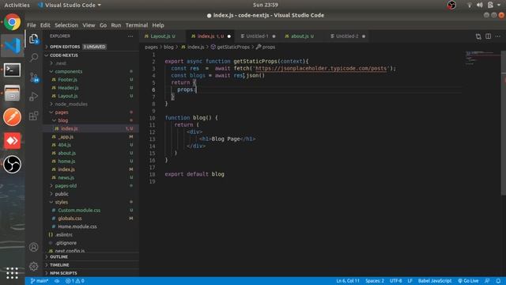Collapse the CODE-NEXTJS root folder

tap(91, 55)
